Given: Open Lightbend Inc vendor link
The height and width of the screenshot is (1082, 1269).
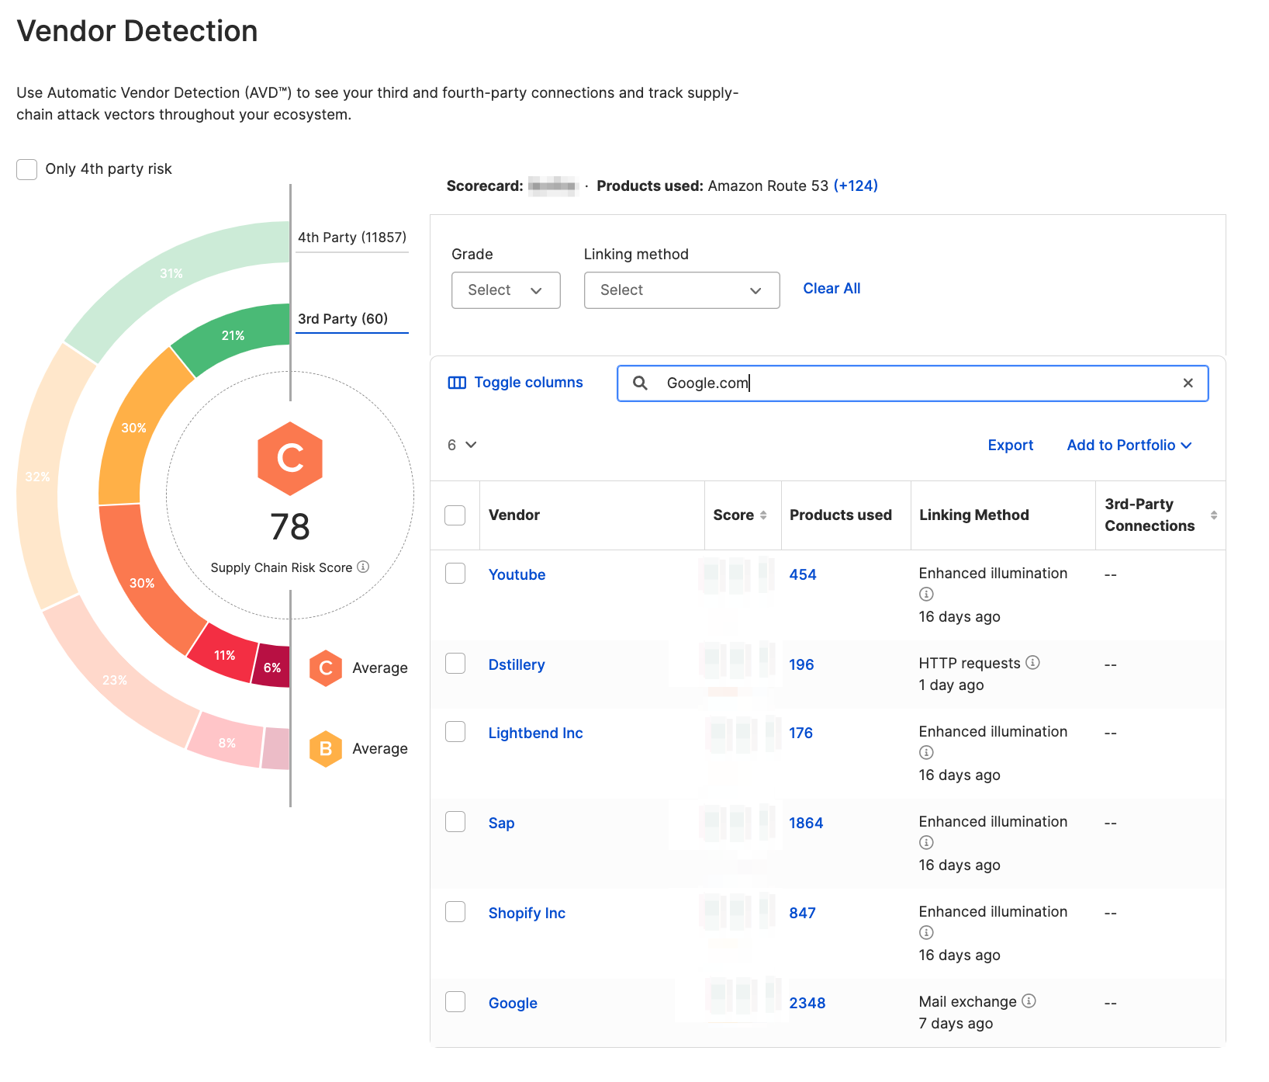Looking at the screenshot, I should 535,733.
